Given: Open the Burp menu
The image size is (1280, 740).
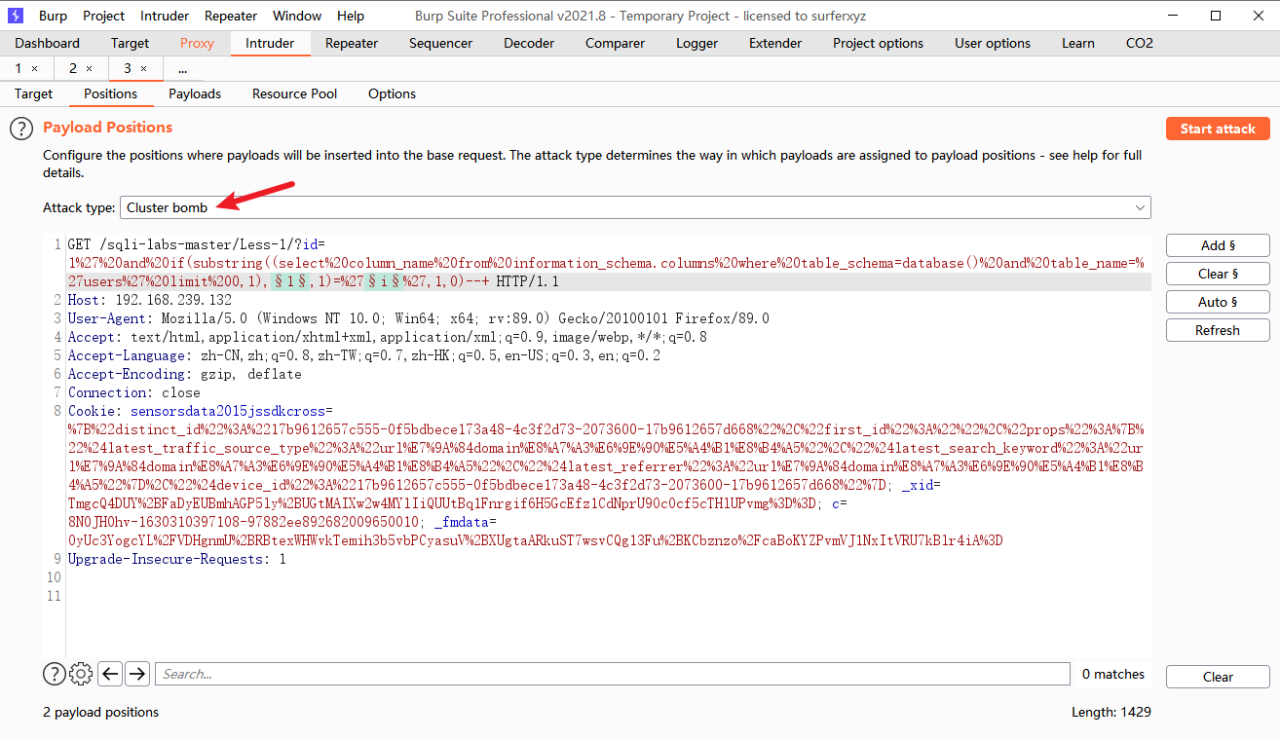Looking at the screenshot, I should tap(54, 16).
